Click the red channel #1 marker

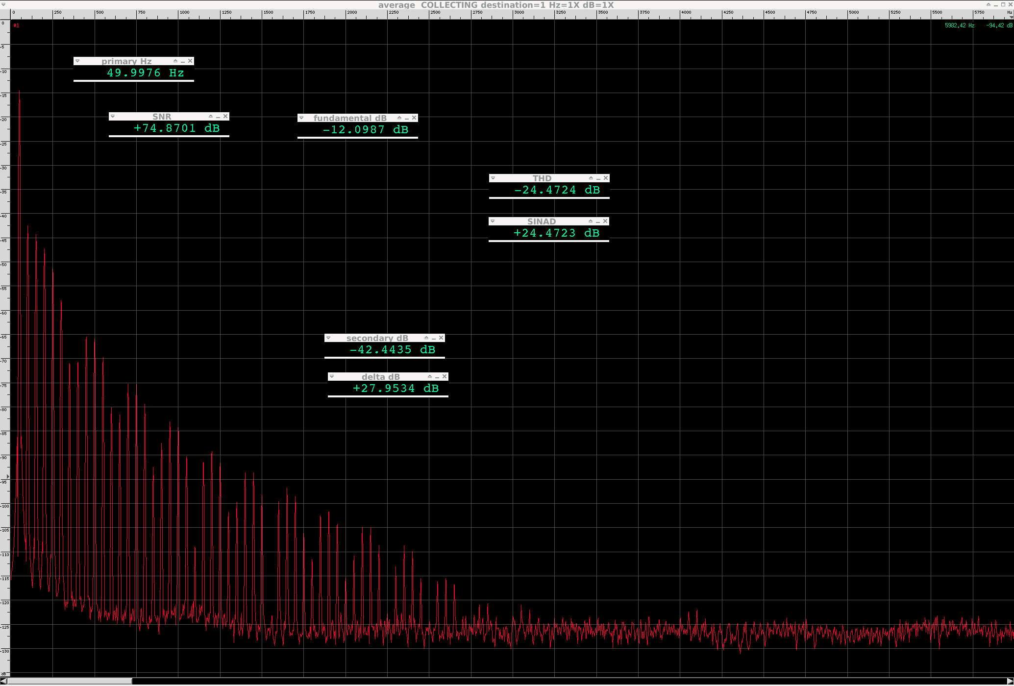16,25
